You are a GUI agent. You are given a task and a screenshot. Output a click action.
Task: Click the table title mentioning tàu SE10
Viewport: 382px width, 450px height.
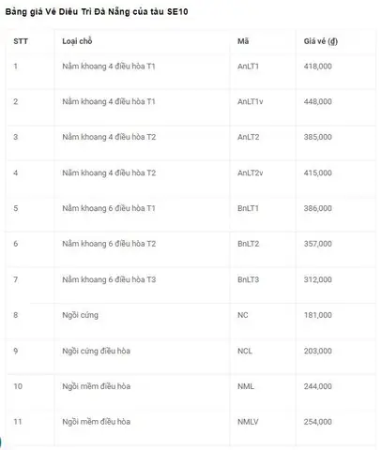pyautogui.click(x=97, y=12)
